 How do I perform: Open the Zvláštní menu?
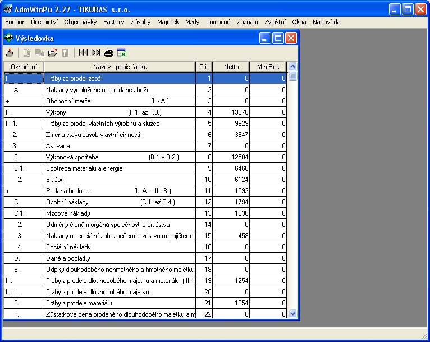(275, 22)
